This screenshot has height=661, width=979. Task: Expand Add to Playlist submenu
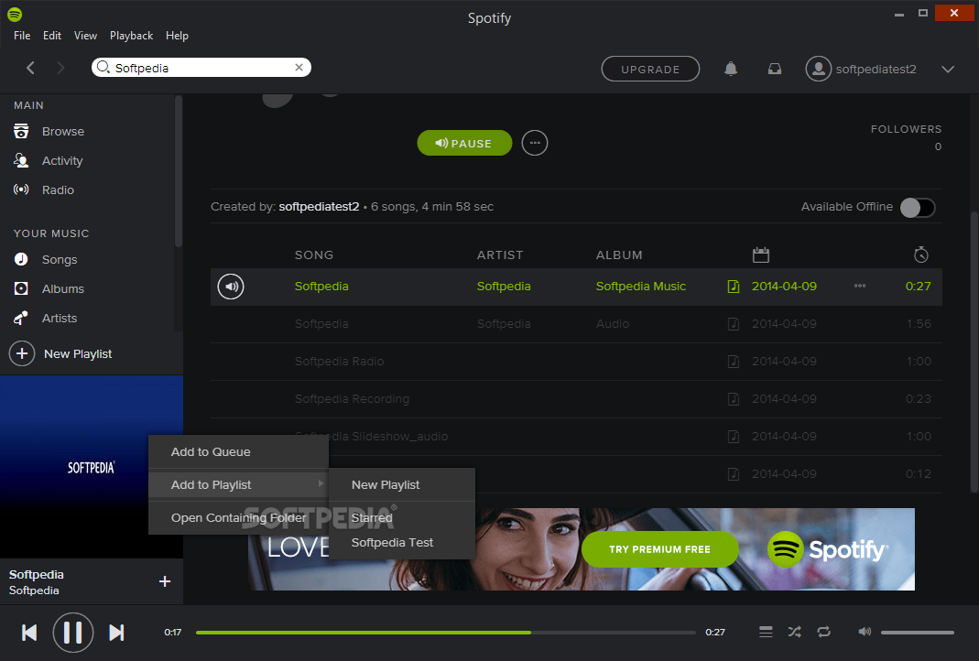pyautogui.click(x=238, y=485)
